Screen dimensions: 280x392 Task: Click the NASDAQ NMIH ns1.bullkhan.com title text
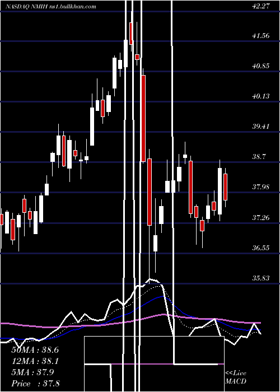click(x=51, y=7)
